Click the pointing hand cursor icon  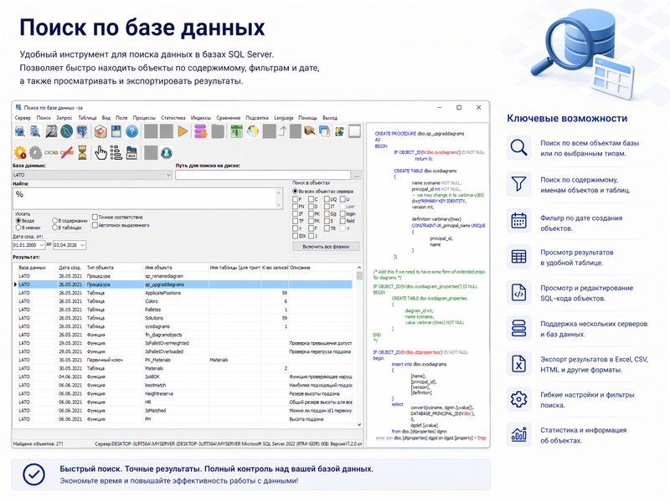coord(100,152)
